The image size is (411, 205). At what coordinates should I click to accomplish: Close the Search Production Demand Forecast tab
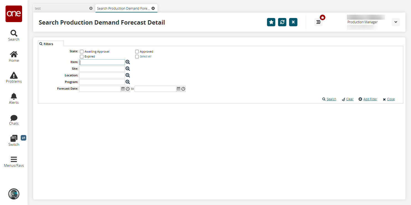153,8
